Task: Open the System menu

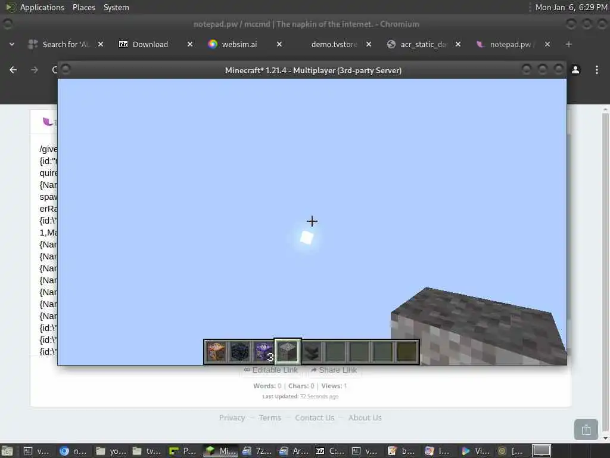Action: point(116,7)
